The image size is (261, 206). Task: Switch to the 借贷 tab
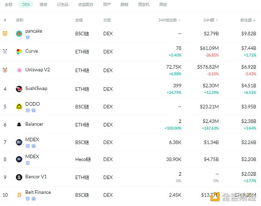pyautogui.click(x=43, y=4)
